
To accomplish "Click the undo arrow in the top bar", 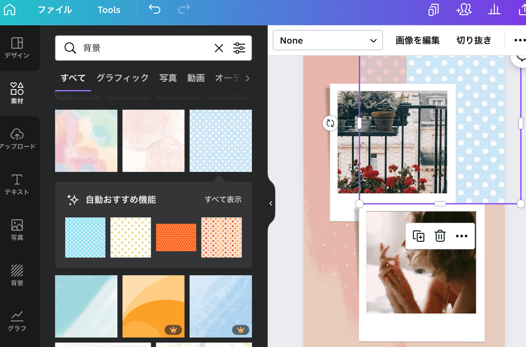I will coord(154,10).
